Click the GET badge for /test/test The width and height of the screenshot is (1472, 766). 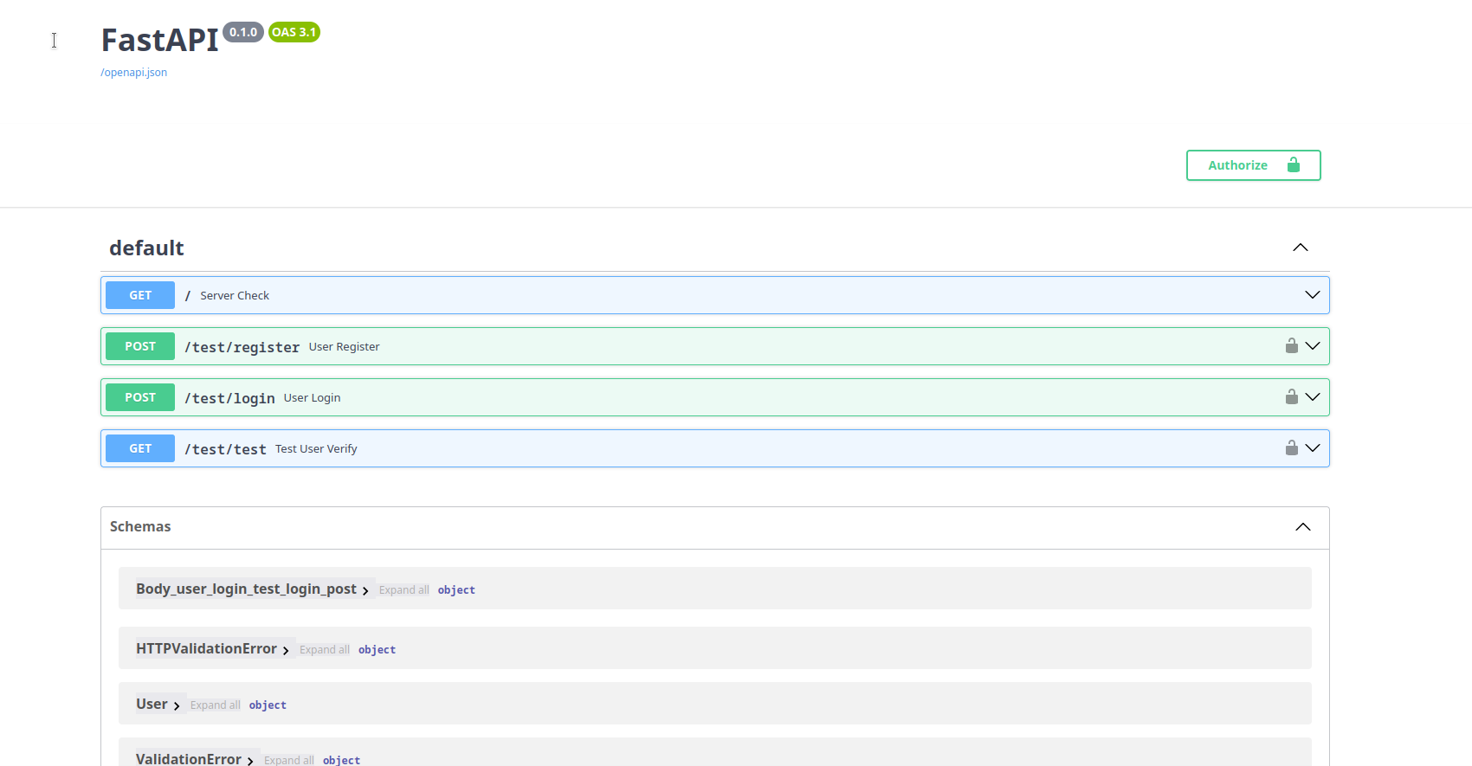[140, 448]
